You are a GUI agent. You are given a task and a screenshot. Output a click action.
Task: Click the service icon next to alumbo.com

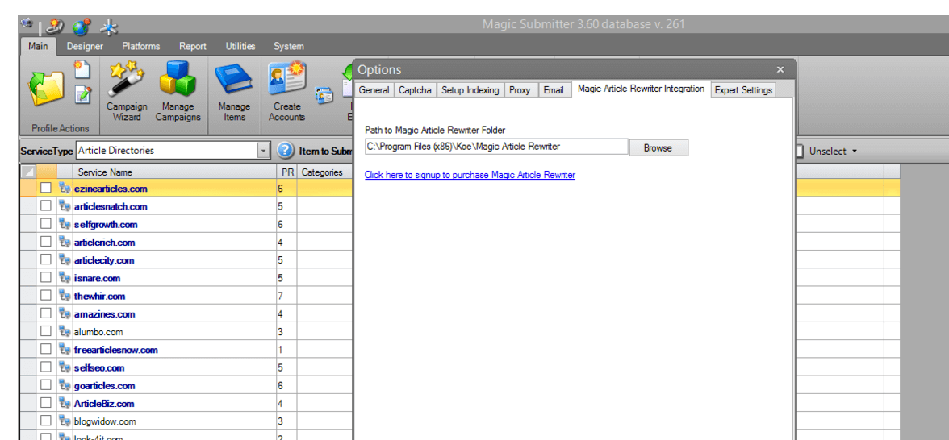point(65,332)
